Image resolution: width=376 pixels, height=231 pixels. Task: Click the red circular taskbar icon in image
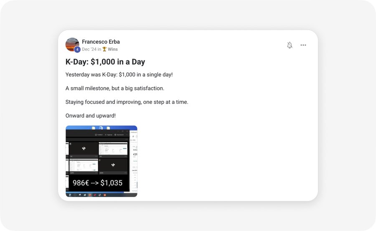[x=90, y=195]
